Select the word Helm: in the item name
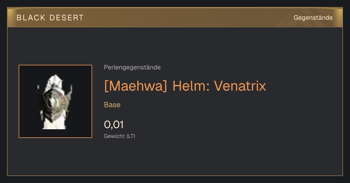 [191, 86]
